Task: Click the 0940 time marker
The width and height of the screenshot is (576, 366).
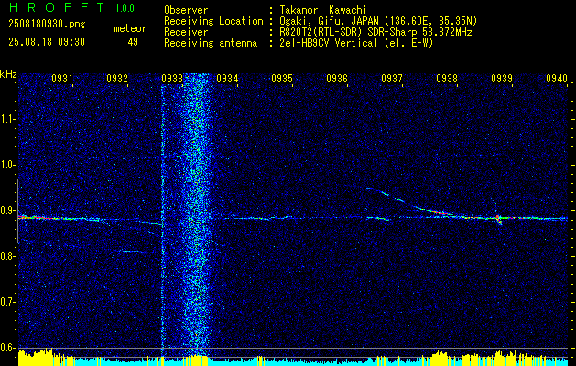Action: point(556,78)
